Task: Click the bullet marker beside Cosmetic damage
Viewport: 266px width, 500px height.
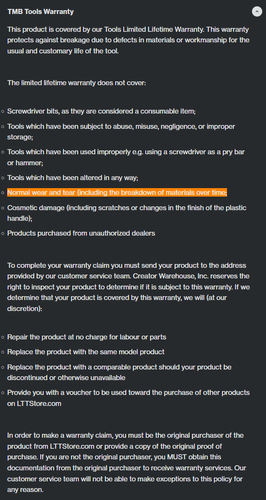Action: point(3,208)
